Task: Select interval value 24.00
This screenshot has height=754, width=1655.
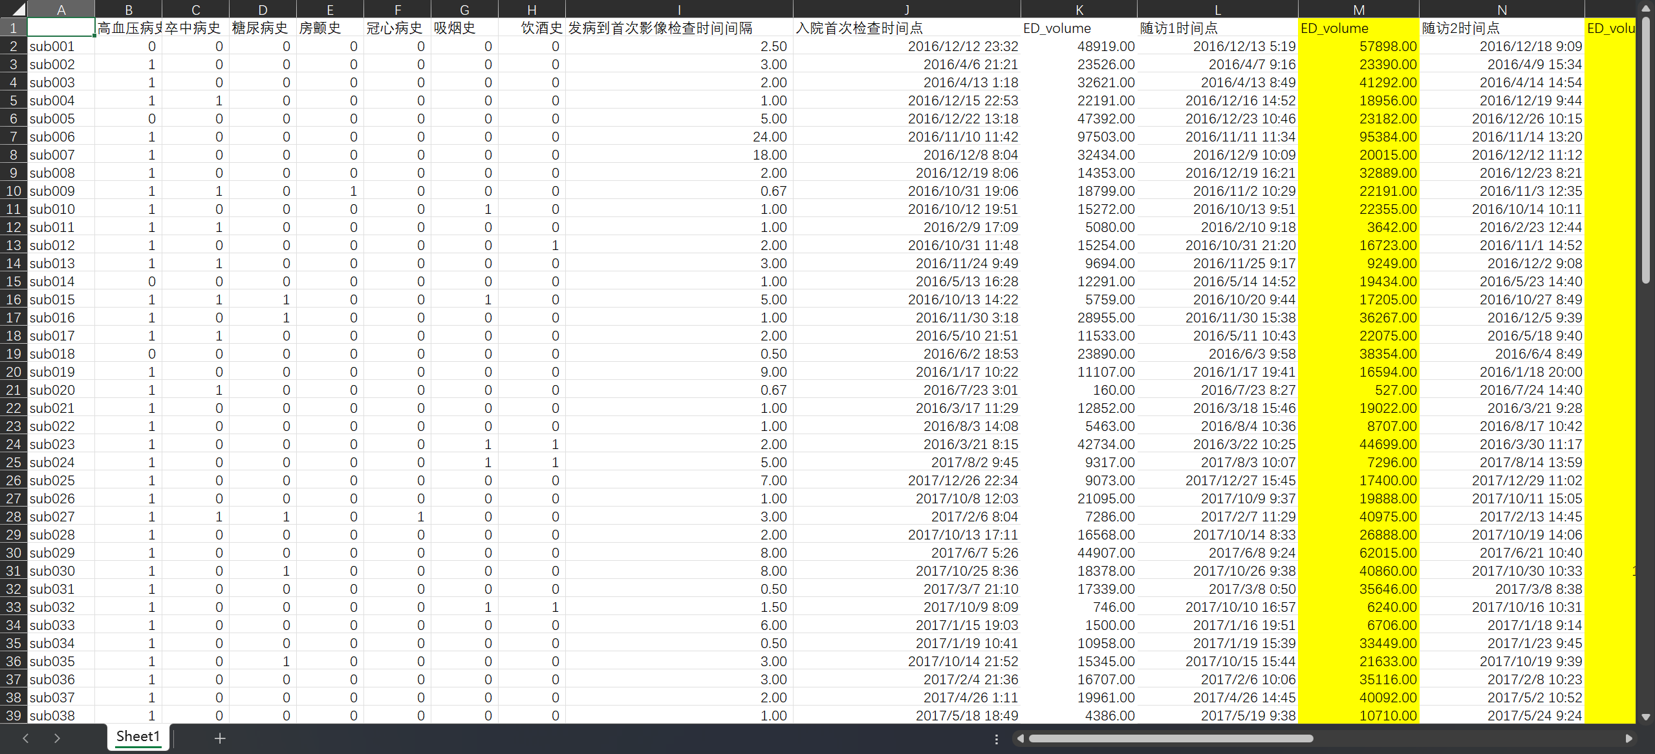Action: click(x=679, y=136)
